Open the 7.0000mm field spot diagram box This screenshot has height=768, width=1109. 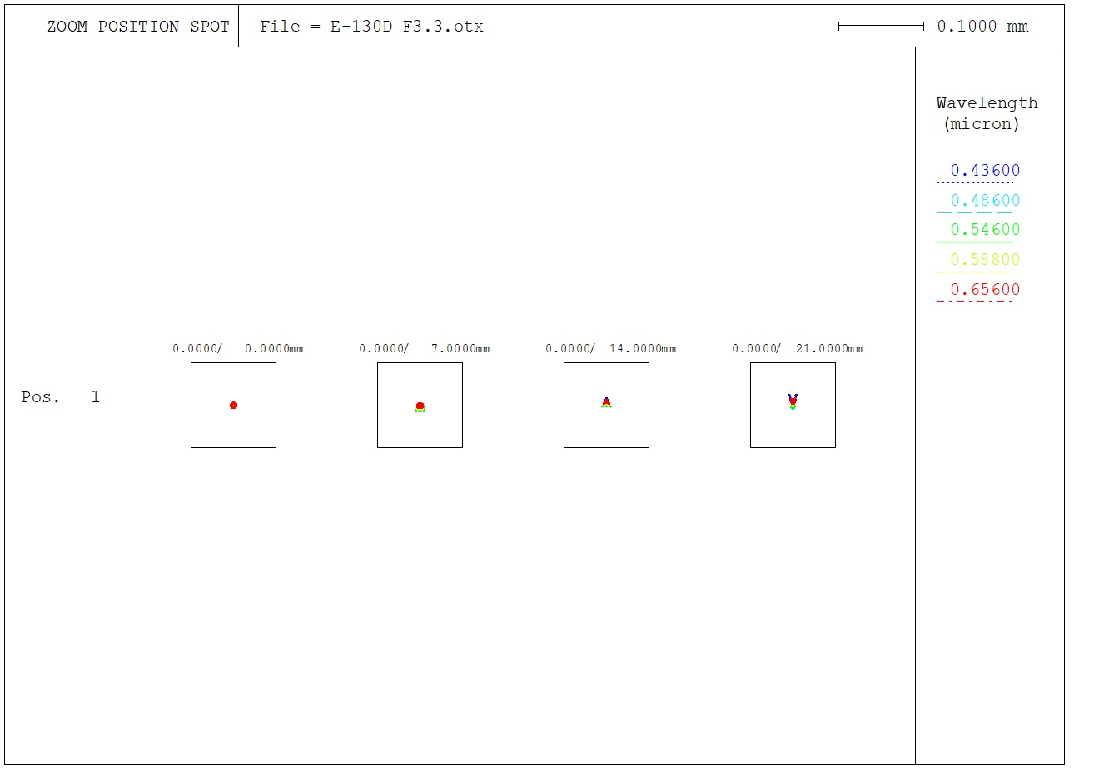tap(420, 405)
